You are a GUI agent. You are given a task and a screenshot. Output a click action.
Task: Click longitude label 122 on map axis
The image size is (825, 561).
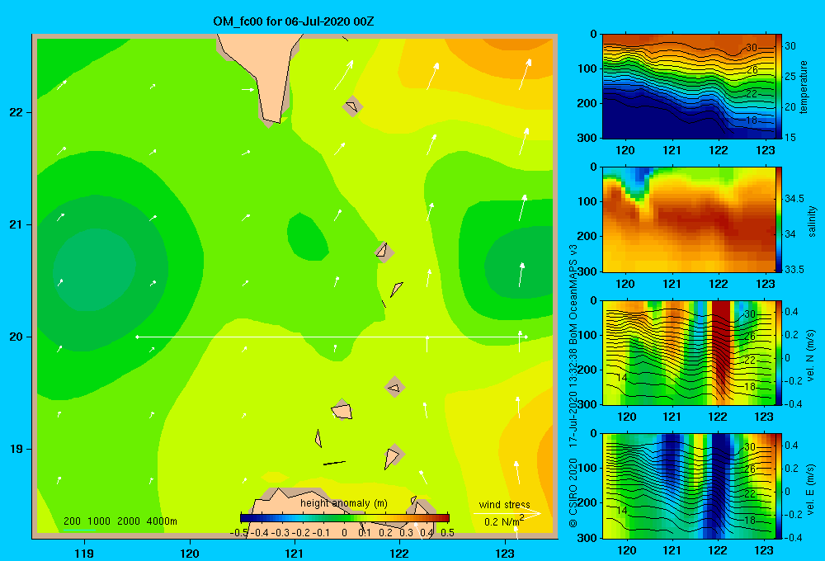[x=400, y=553]
